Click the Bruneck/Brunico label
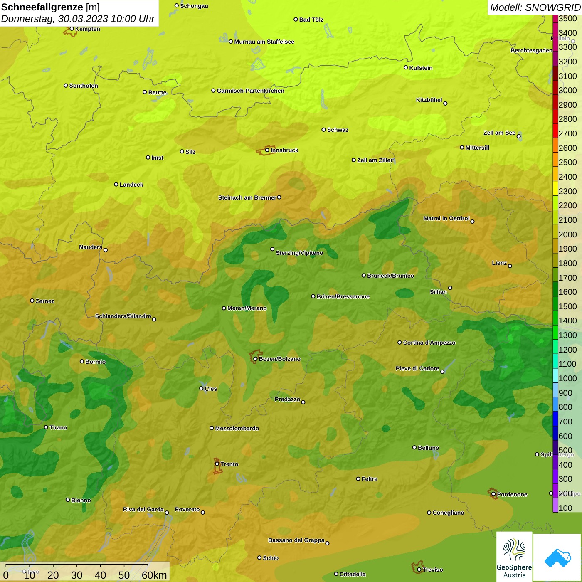Viewport: 582px width, 582px height. pyautogui.click(x=390, y=276)
